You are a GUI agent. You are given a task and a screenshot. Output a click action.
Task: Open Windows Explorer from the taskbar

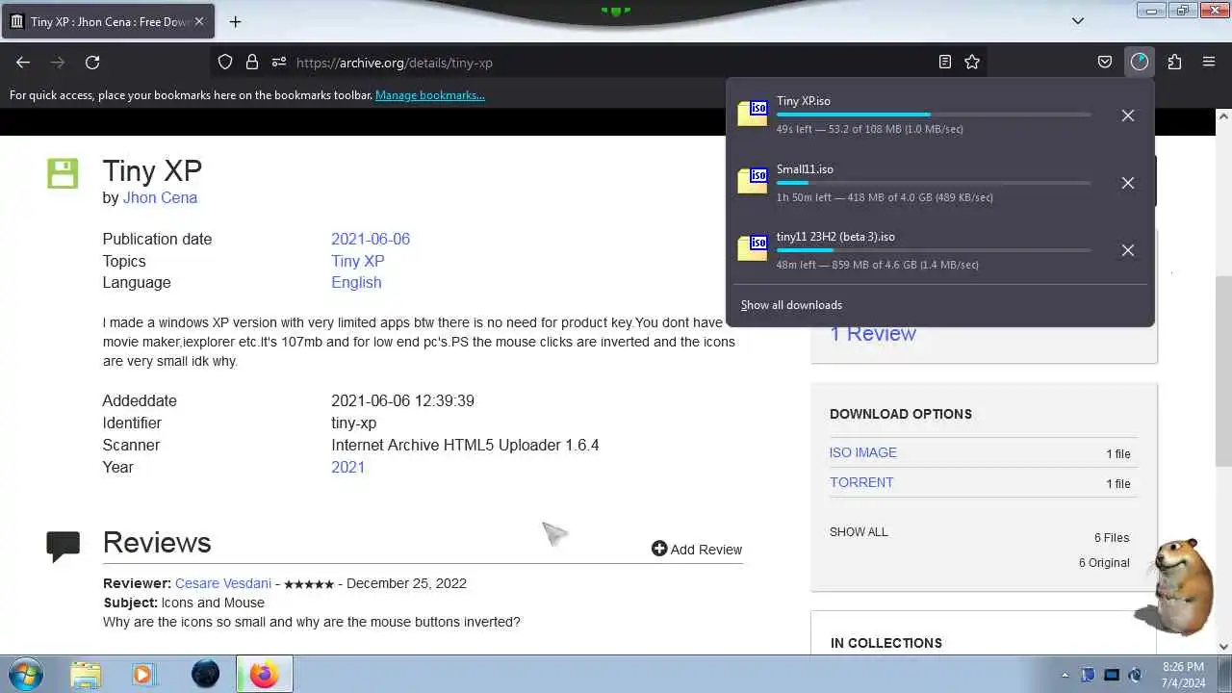[x=86, y=675]
